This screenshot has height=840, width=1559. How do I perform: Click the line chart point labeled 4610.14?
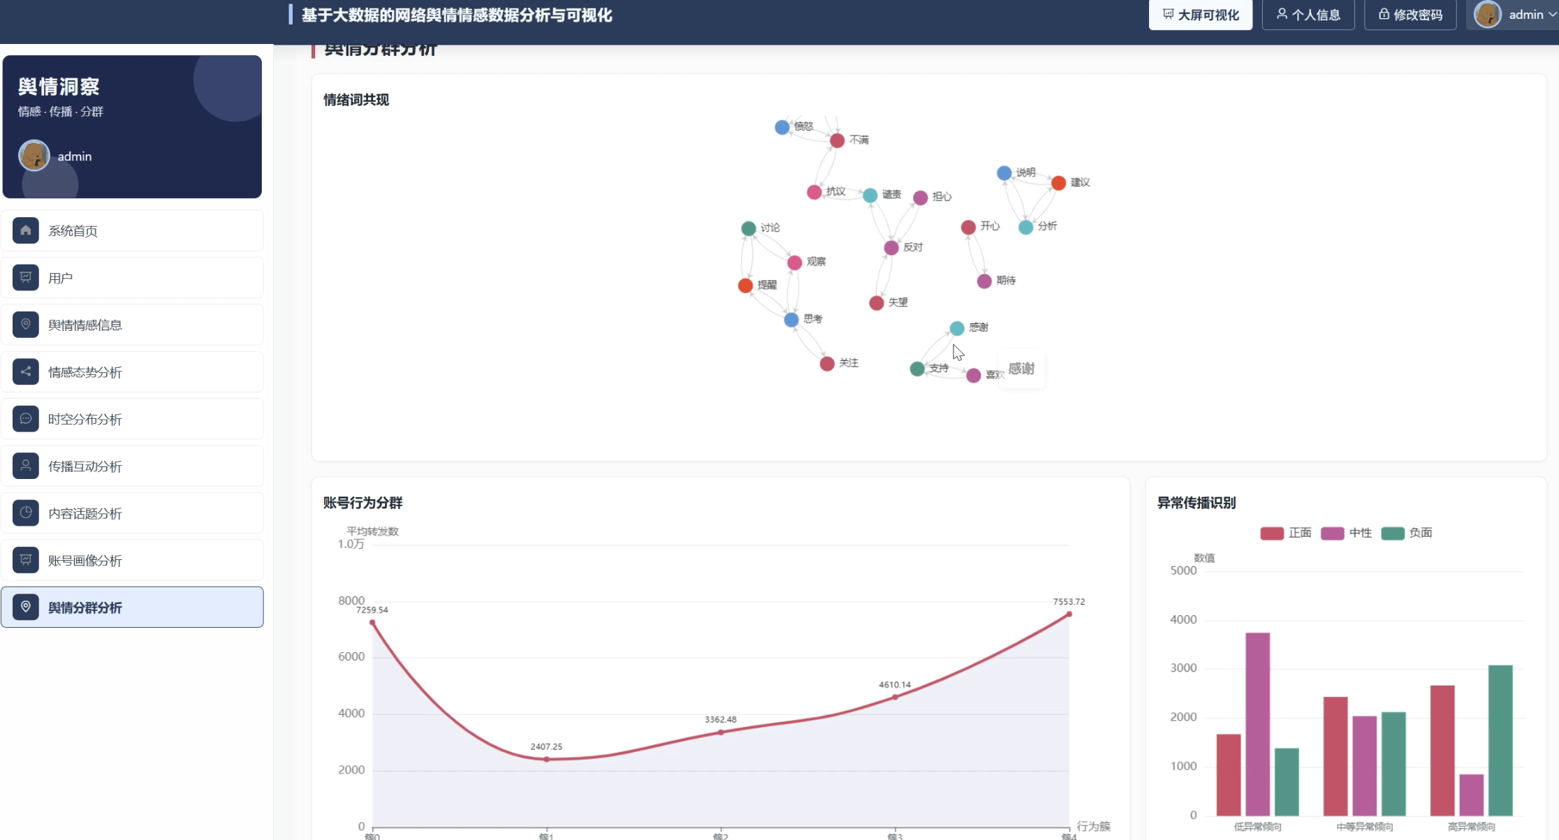tap(895, 697)
